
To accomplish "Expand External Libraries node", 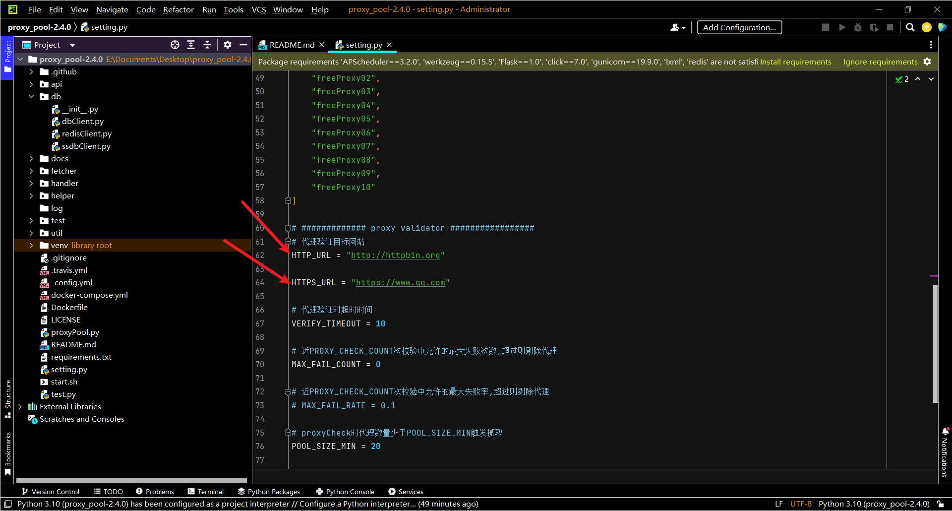I will [x=20, y=406].
